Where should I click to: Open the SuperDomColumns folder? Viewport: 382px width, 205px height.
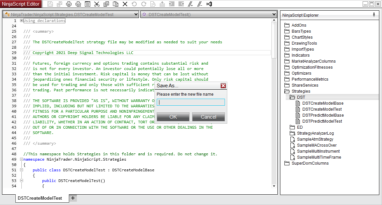306,163
